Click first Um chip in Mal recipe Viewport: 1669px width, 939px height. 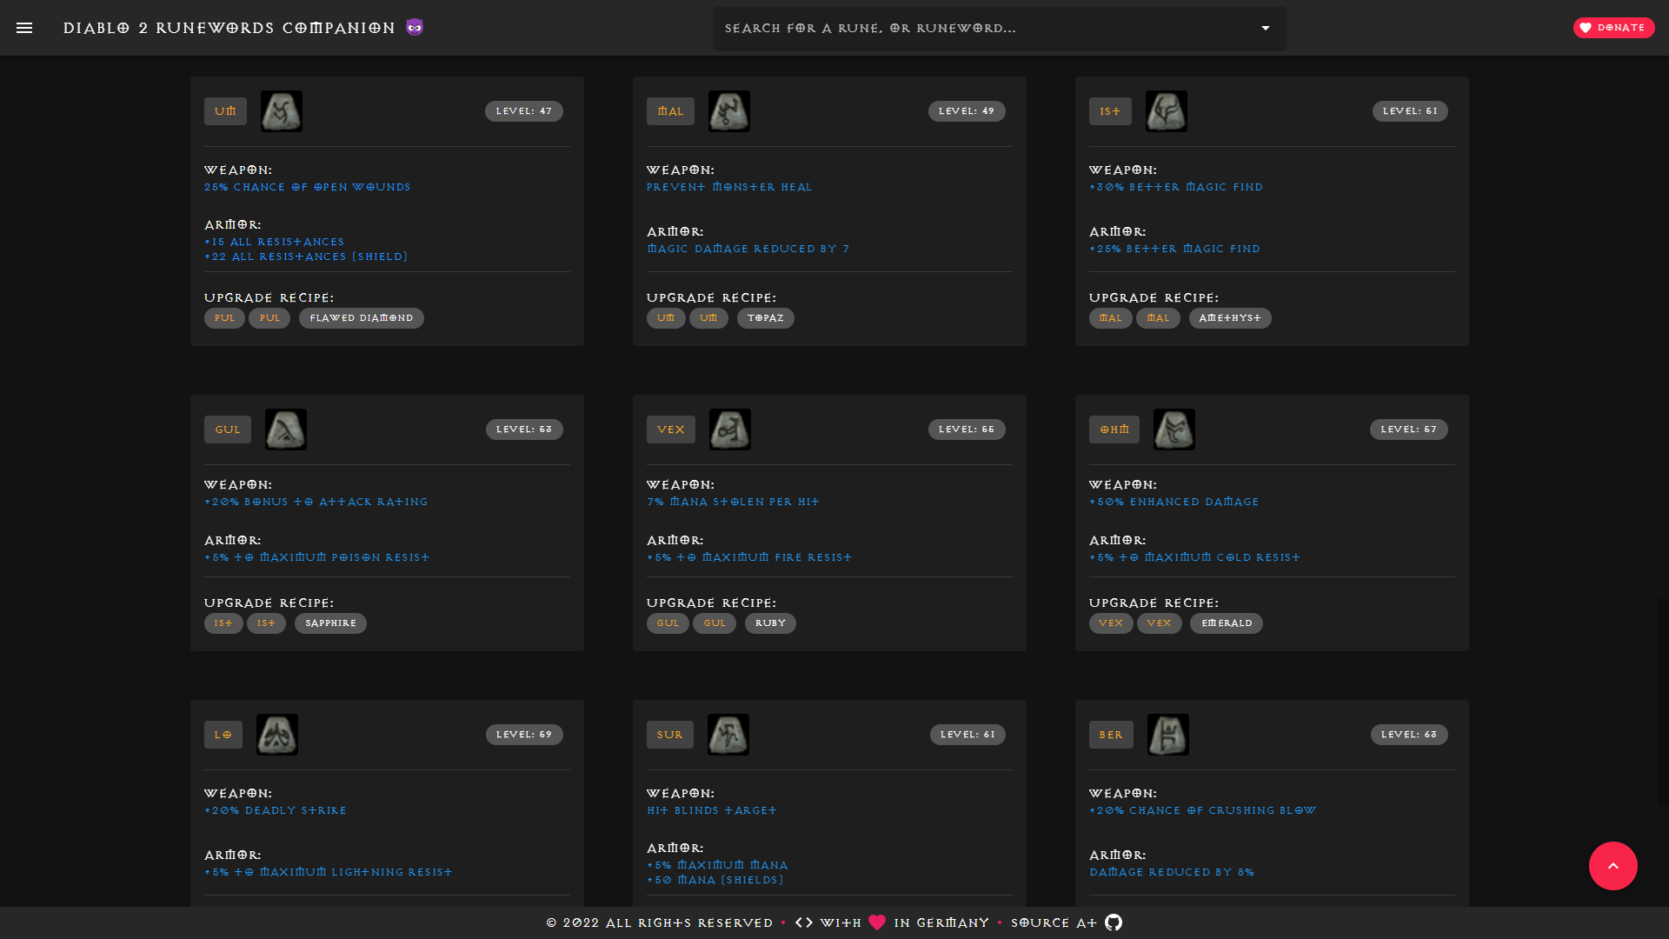tap(666, 318)
